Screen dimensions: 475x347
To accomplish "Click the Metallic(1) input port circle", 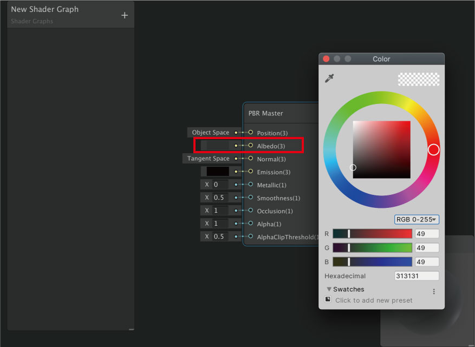I will pos(250,185).
